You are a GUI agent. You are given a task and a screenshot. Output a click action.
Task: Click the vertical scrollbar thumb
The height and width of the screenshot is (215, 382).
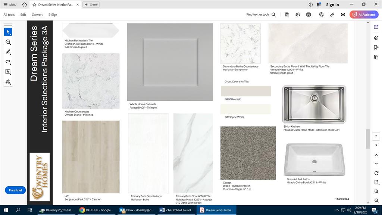click(368, 139)
